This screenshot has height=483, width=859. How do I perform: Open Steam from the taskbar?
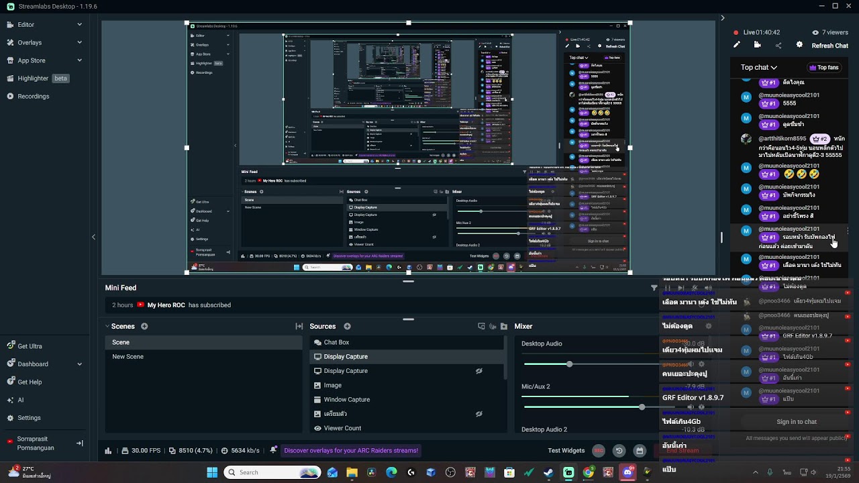coord(548,472)
